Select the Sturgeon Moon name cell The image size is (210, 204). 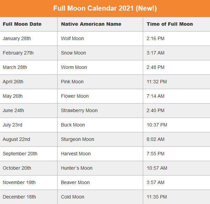77,140
